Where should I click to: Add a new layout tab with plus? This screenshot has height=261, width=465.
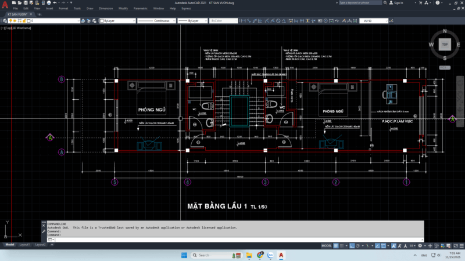(52, 245)
